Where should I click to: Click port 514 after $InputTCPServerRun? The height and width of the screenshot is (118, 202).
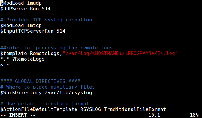(x=61, y=31)
